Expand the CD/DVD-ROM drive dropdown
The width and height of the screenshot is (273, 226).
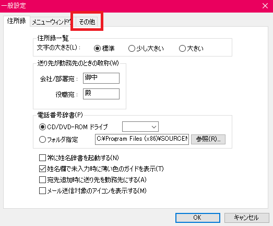point(140,127)
